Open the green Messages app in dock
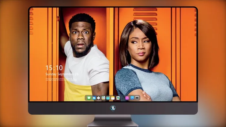This screenshot has height=127, width=226. 89,98
